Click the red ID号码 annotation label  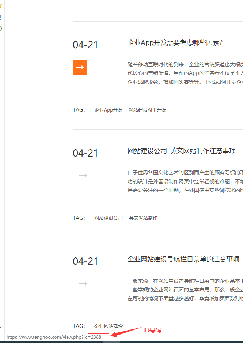(x=152, y=331)
